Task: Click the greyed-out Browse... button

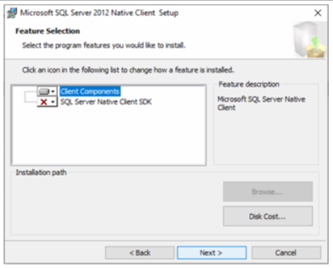Action: (267, 192)
